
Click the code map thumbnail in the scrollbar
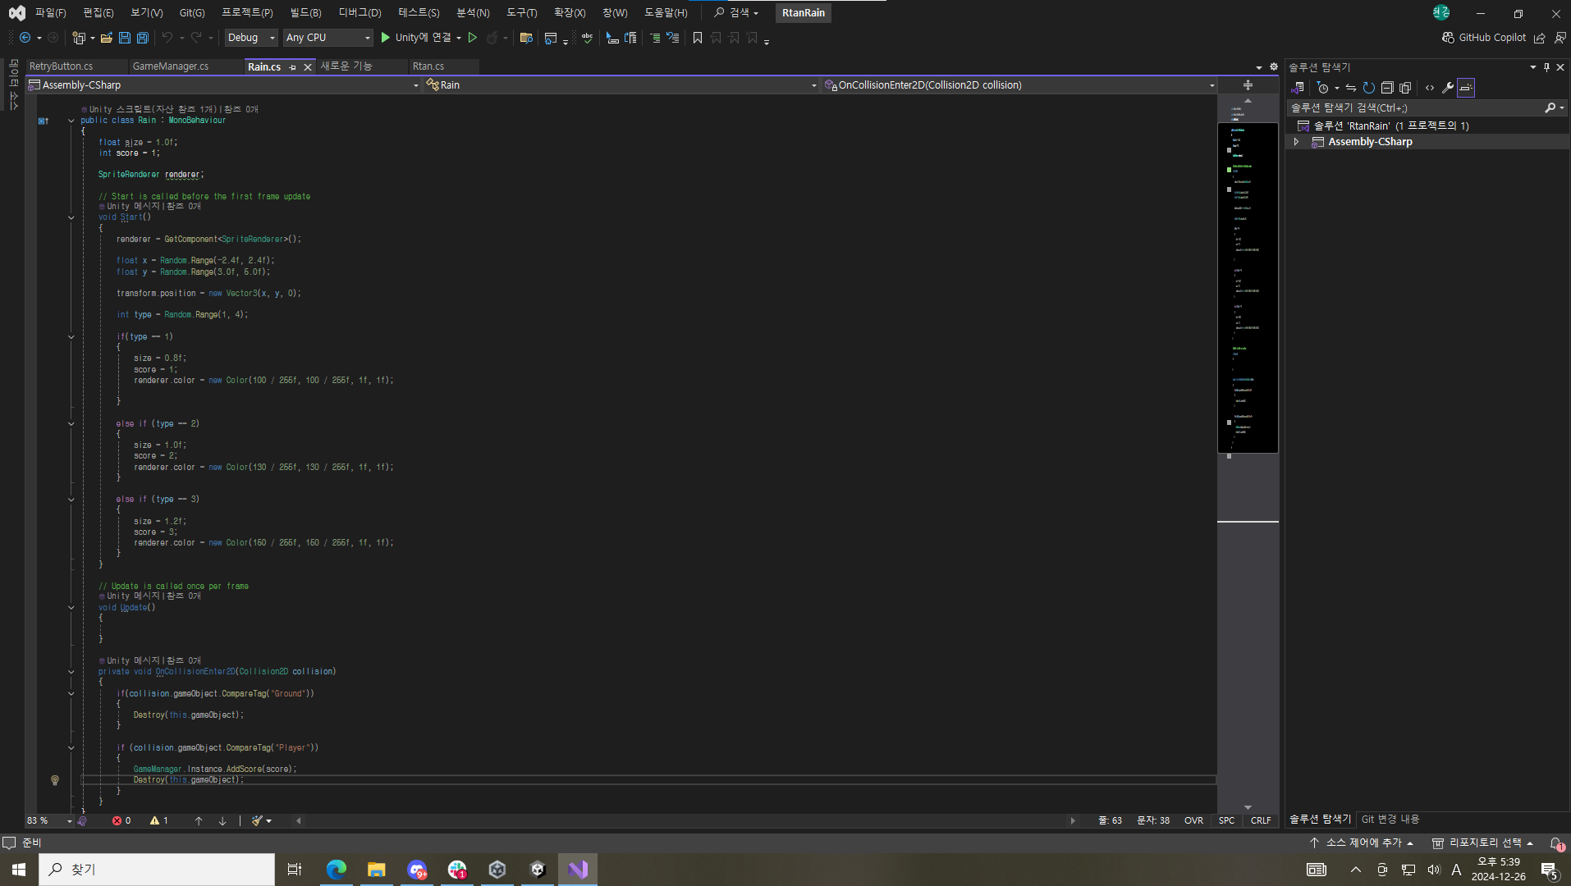[1248, 288]
